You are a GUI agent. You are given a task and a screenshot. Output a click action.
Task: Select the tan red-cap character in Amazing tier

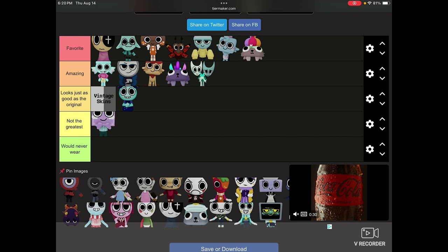[x=153, y=73]
